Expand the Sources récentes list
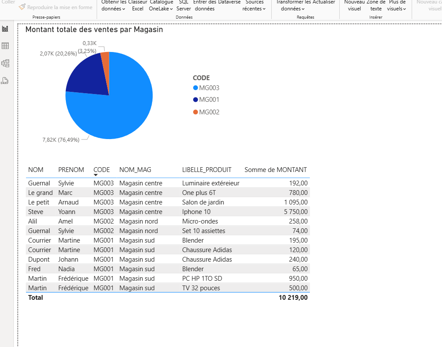This screenshot has height=347, width=442. 254,5
